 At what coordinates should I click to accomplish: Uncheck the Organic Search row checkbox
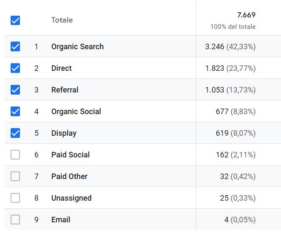[15, 47]
